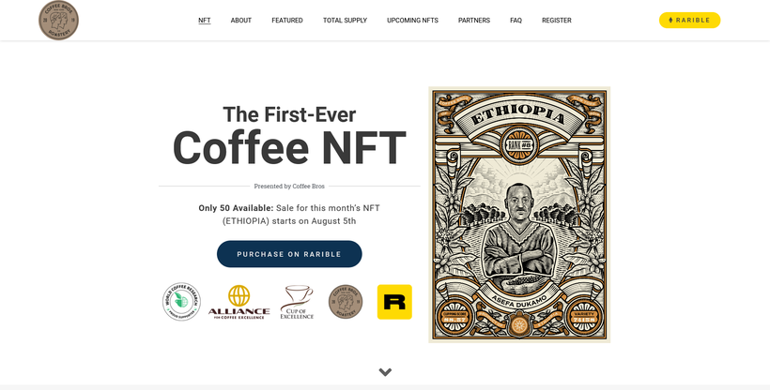The width and height of the screenshot is (770, 390).
Task: Open the NFT menu item
Action: [205, 20]
